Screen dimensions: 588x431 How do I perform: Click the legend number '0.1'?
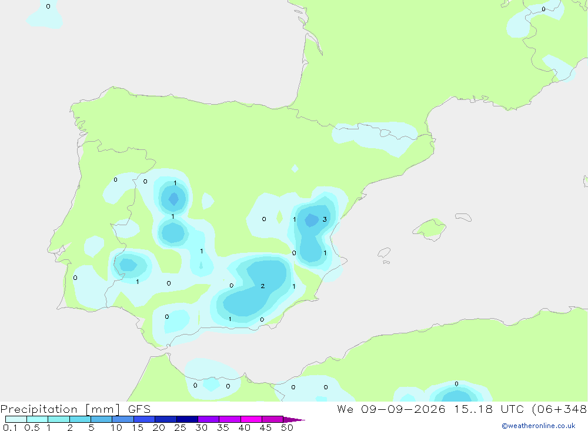pos(10,427)
